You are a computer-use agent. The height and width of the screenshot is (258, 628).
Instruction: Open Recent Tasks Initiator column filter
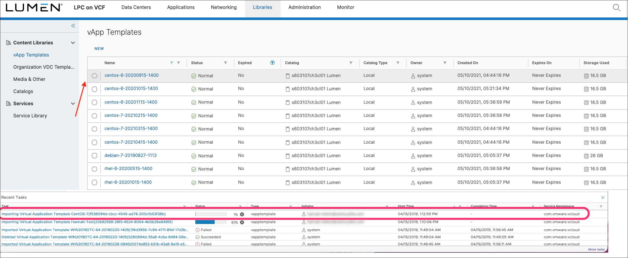pos(387,206)
